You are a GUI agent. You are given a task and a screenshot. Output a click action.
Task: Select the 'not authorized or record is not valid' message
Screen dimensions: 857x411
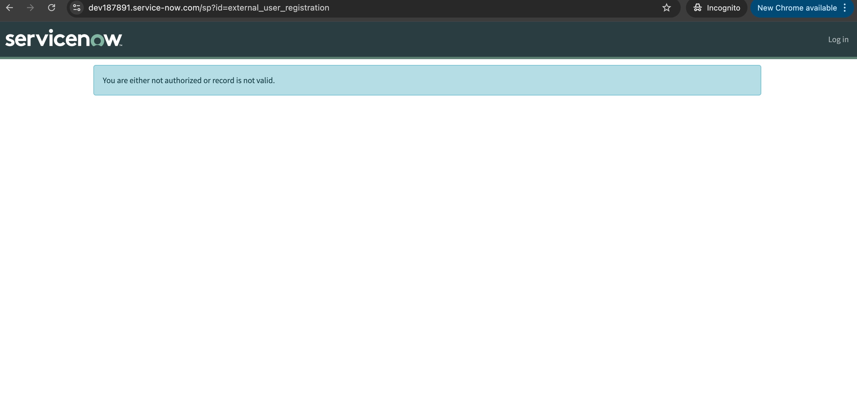point(189,81)
